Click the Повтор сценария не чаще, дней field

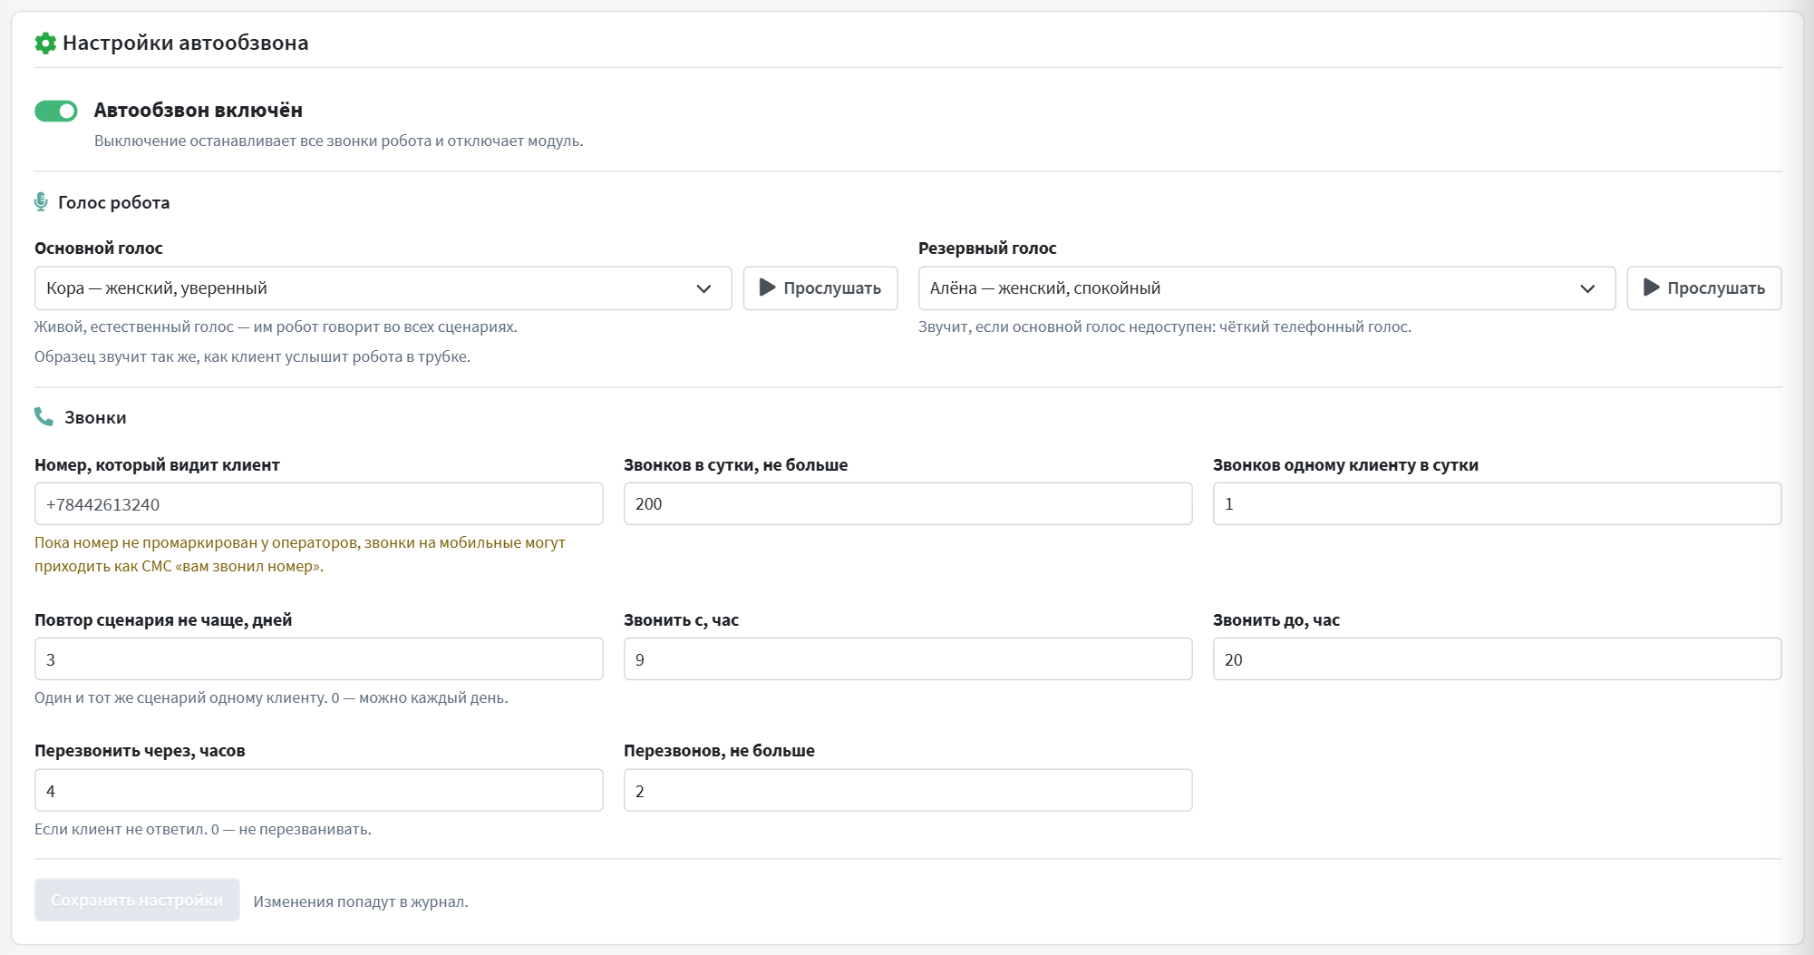318,659
